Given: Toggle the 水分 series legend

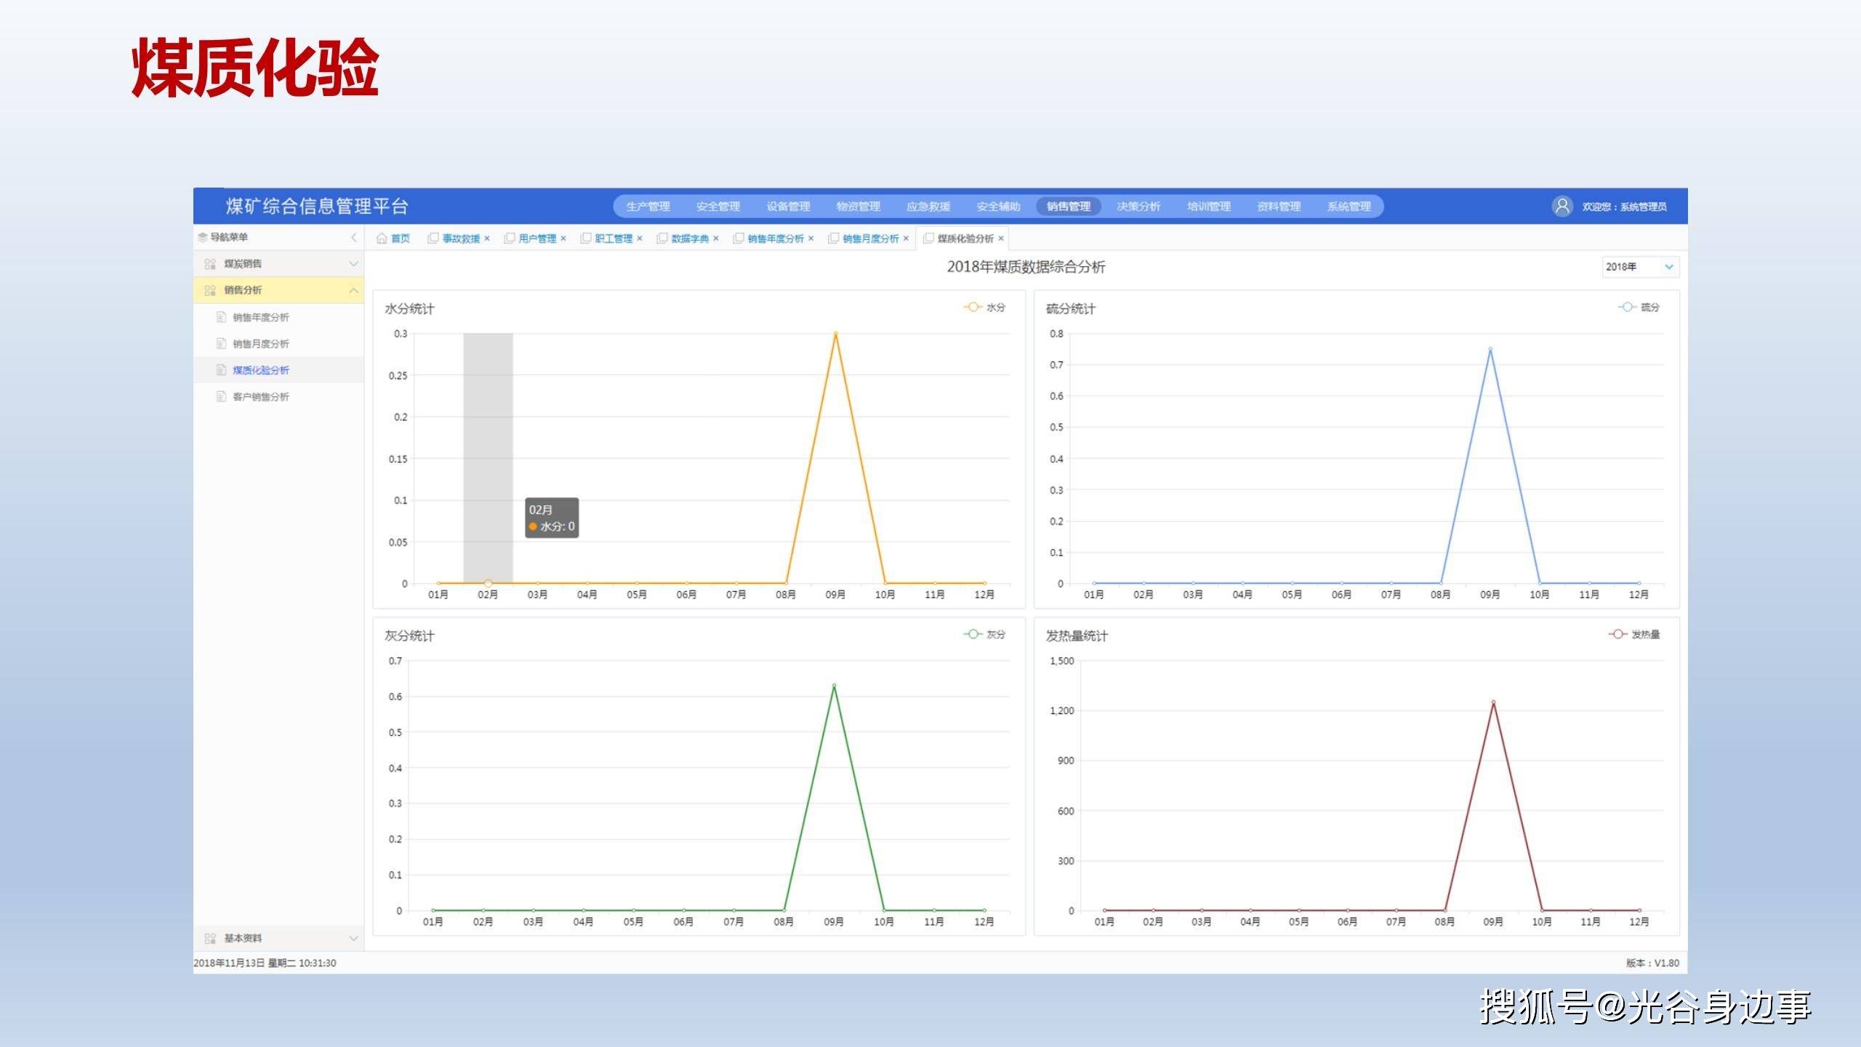Looking at the screenshot, I should pos(984,308).
